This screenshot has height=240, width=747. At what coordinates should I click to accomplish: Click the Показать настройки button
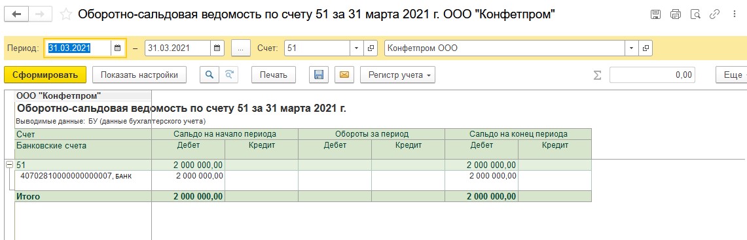[139, 75]
